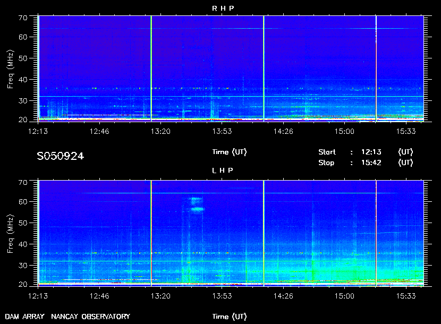Viewport: 441px width, 324px height.
Task: Click the bright 55–60 MHz burst in LHP spectrogram
Action: pyautogui.click(x=197, y=204)
